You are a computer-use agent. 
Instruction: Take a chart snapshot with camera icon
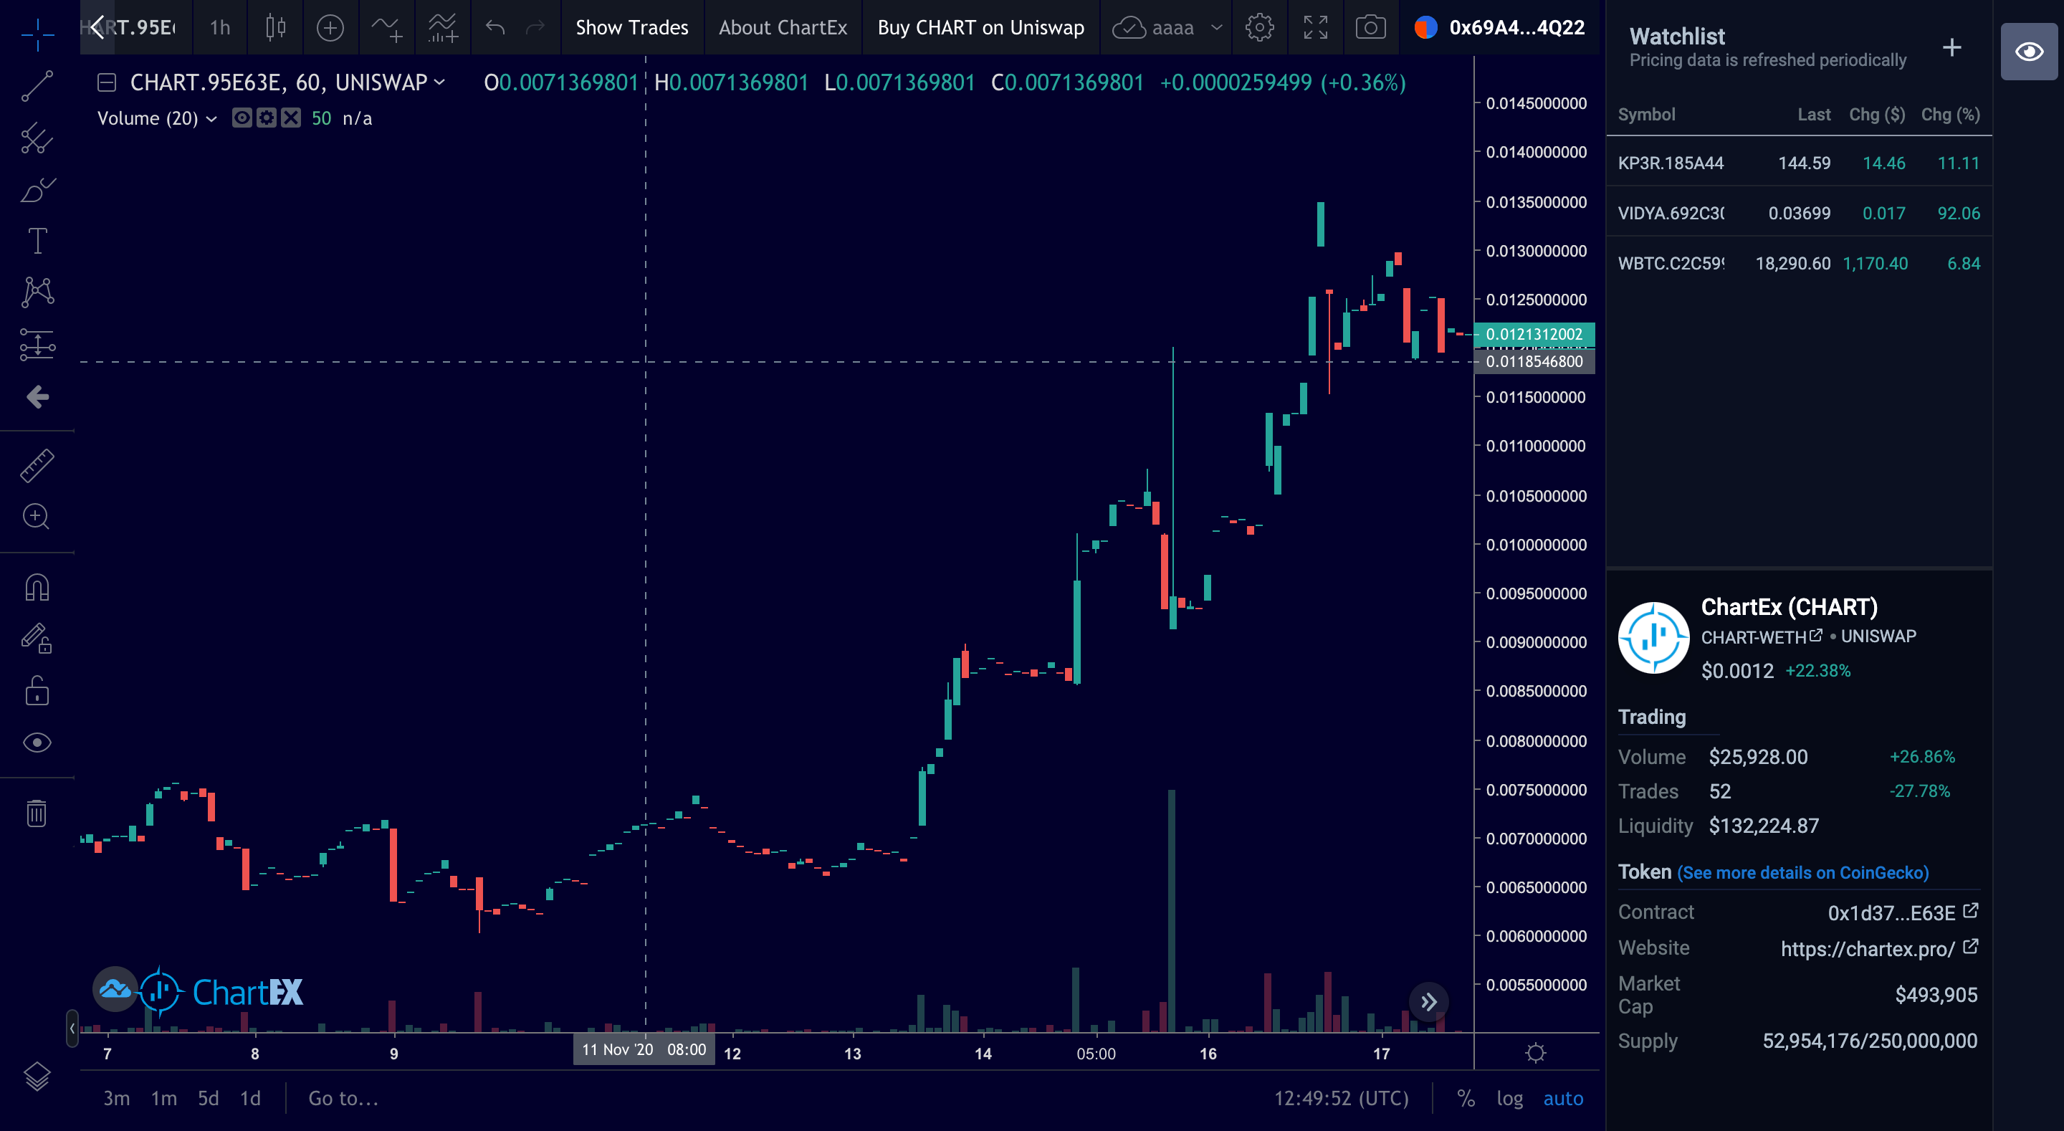click(1370, 28)
